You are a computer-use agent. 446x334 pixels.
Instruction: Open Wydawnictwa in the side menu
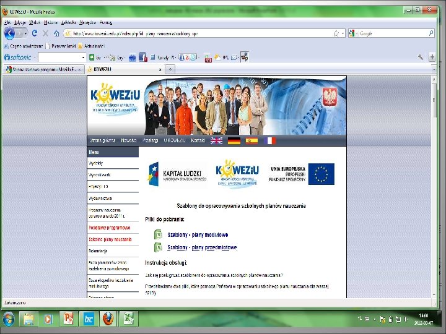click(100, 199)
